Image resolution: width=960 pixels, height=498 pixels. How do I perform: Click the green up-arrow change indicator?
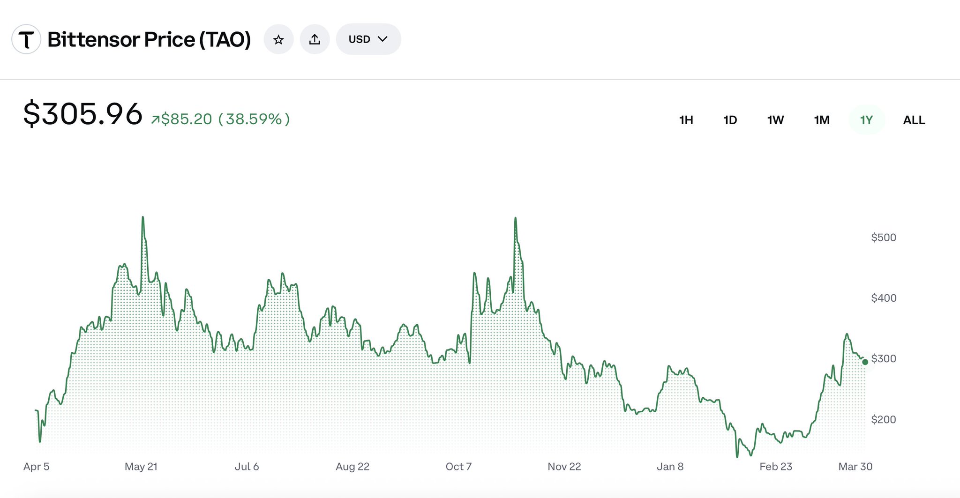(155, 120)
